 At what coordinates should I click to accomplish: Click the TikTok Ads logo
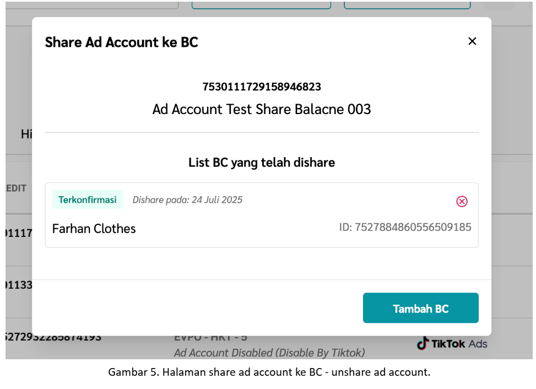click(452, 343)
